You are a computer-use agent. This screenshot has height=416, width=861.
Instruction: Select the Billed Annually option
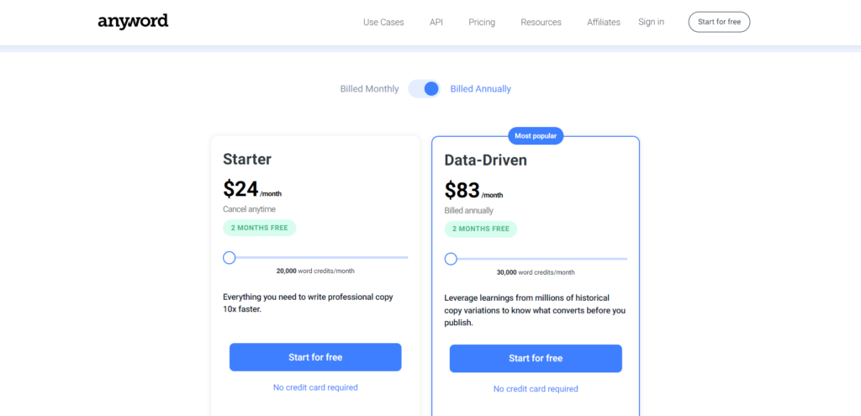[x=480, y=89]
